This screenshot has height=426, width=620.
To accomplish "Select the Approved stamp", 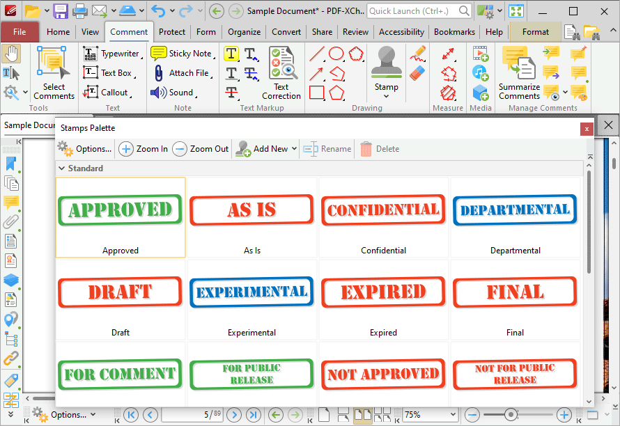I will click(x=121, y=218).
